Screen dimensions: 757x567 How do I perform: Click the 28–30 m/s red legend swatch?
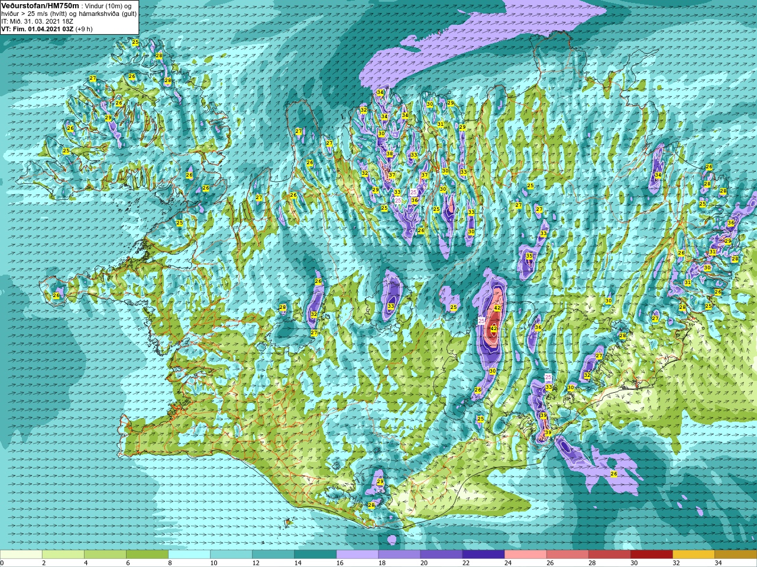[x=609, y=555]
